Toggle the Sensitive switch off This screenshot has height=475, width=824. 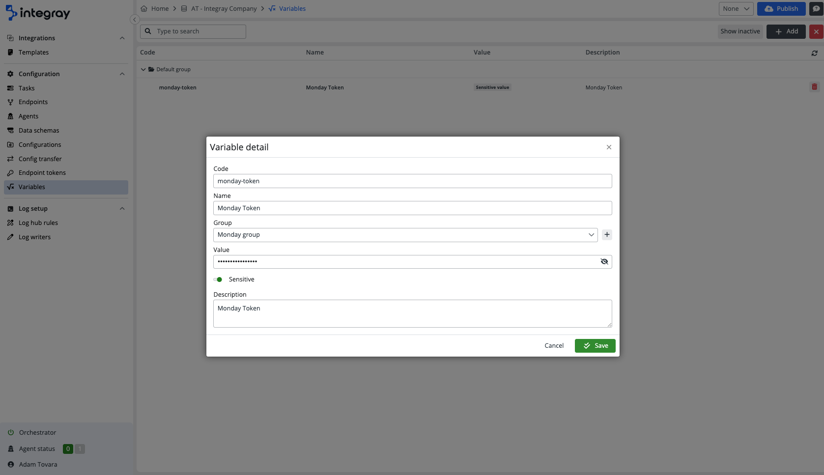tap(218, 279)
